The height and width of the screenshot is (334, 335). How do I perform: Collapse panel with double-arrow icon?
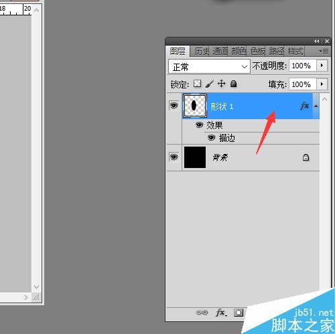(x=317, y=41)
